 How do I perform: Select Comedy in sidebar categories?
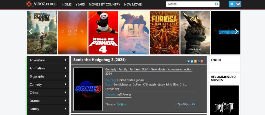coord(36,84)
